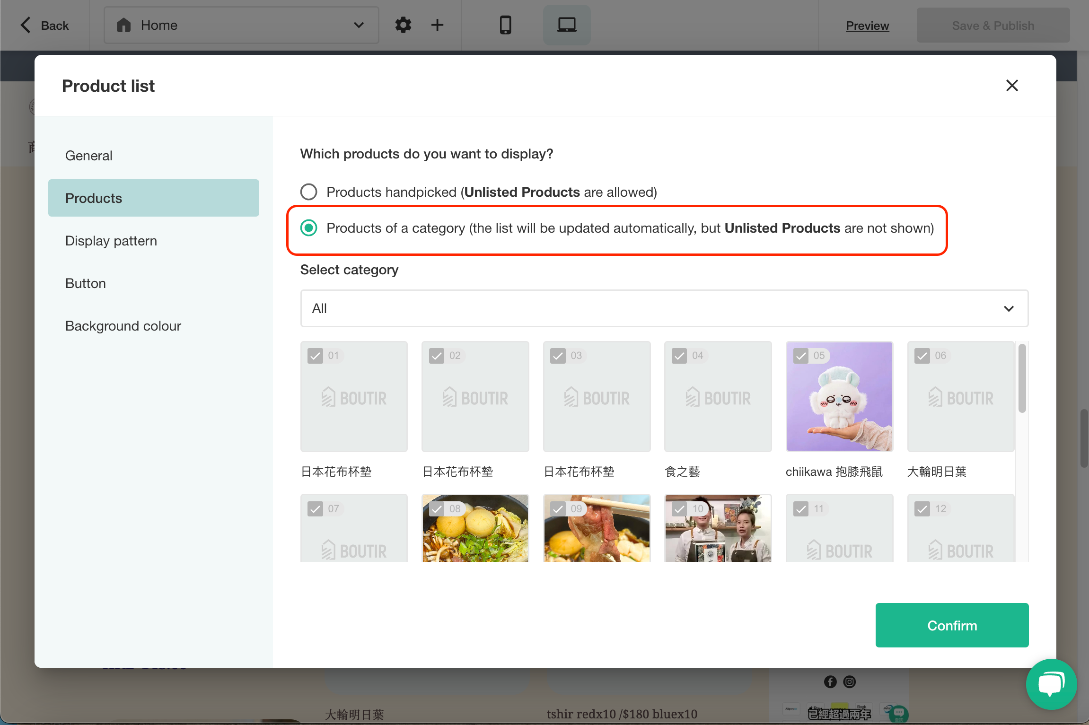Click the 大輪明日葉 product 06 thumbnail
The width and height of the screenshot is (1089, 725).
961,396
